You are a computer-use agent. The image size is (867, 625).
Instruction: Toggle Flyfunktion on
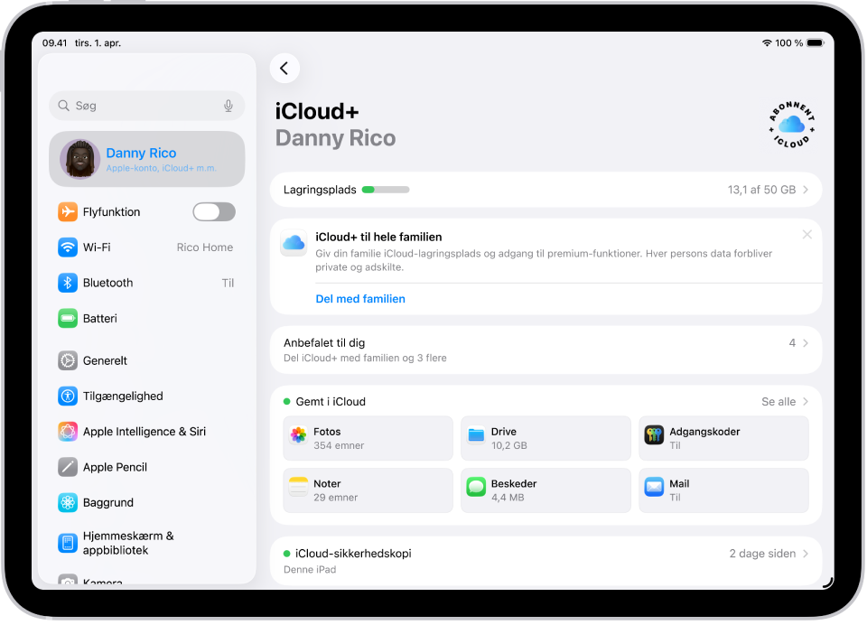(x=214, y=210)
